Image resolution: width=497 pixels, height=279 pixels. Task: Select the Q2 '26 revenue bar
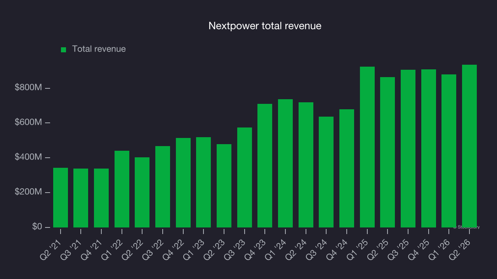coord(469,146)
